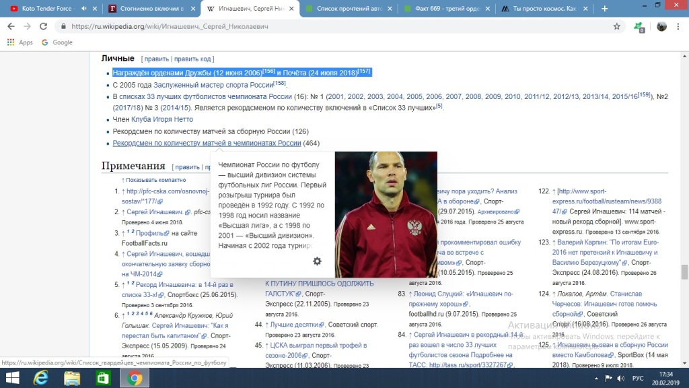Viewport: 689px width, 388px height.
Task: Switch to the Стогниенко включил tab
Action: [151, 8]
